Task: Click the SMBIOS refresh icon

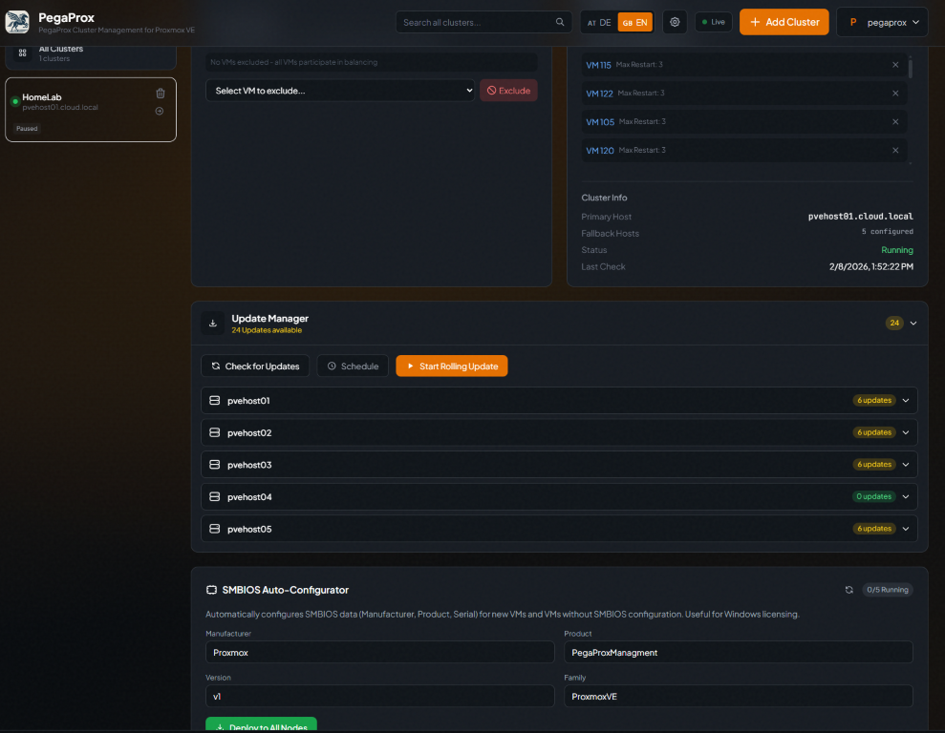Action: coord(848,590)
